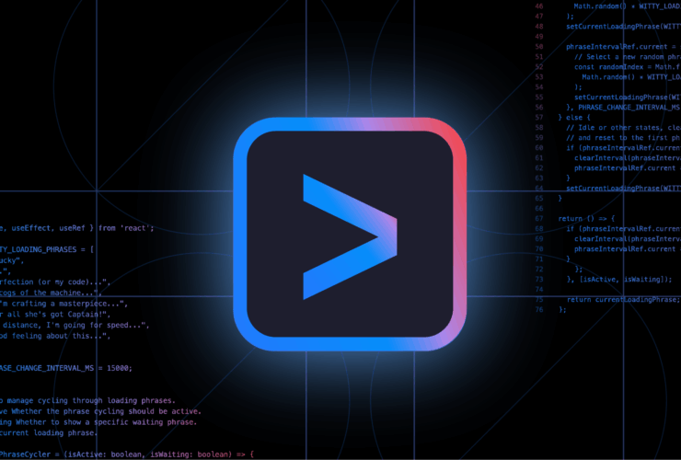Select the "cogs of the machine..." string
The height and width of the screenshot is (460, 681).
49,293
